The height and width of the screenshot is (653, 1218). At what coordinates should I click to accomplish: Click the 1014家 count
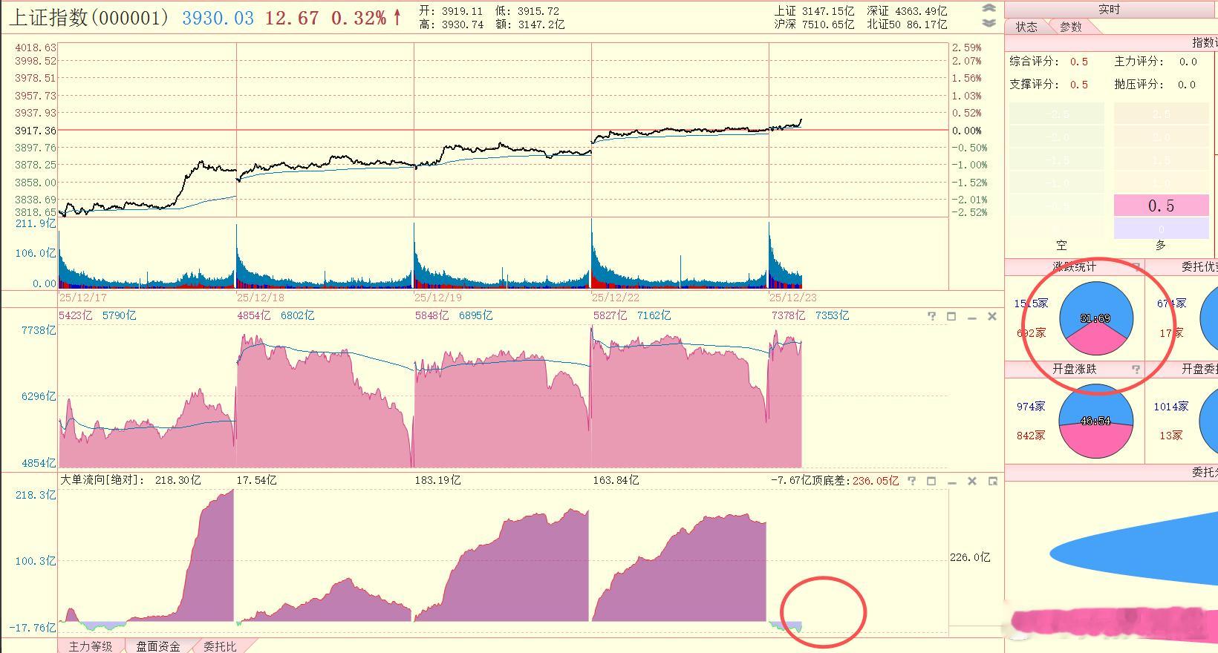(1170, 406)
